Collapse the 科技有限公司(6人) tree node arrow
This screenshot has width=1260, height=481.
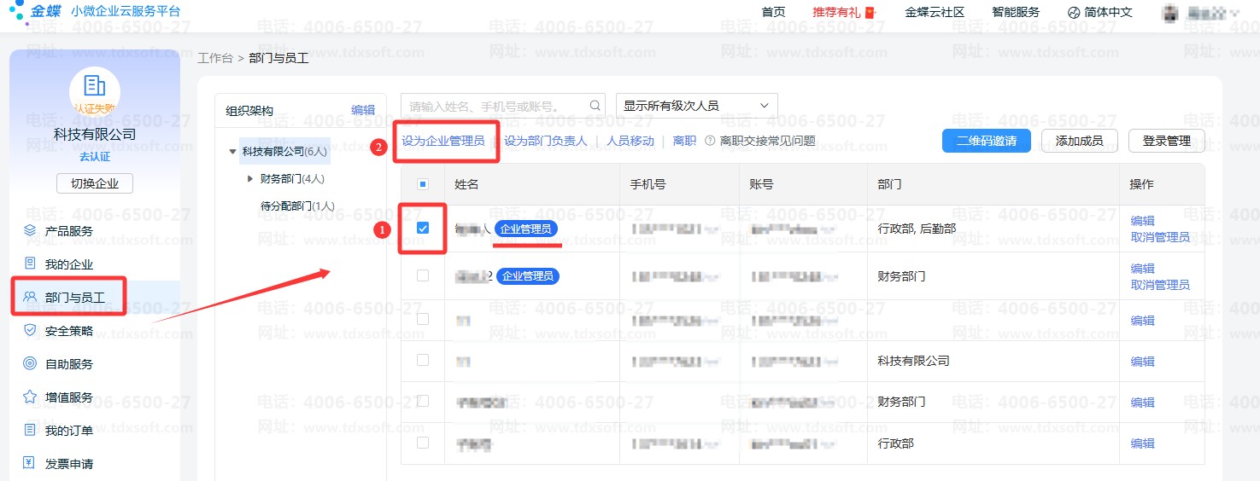232,152
